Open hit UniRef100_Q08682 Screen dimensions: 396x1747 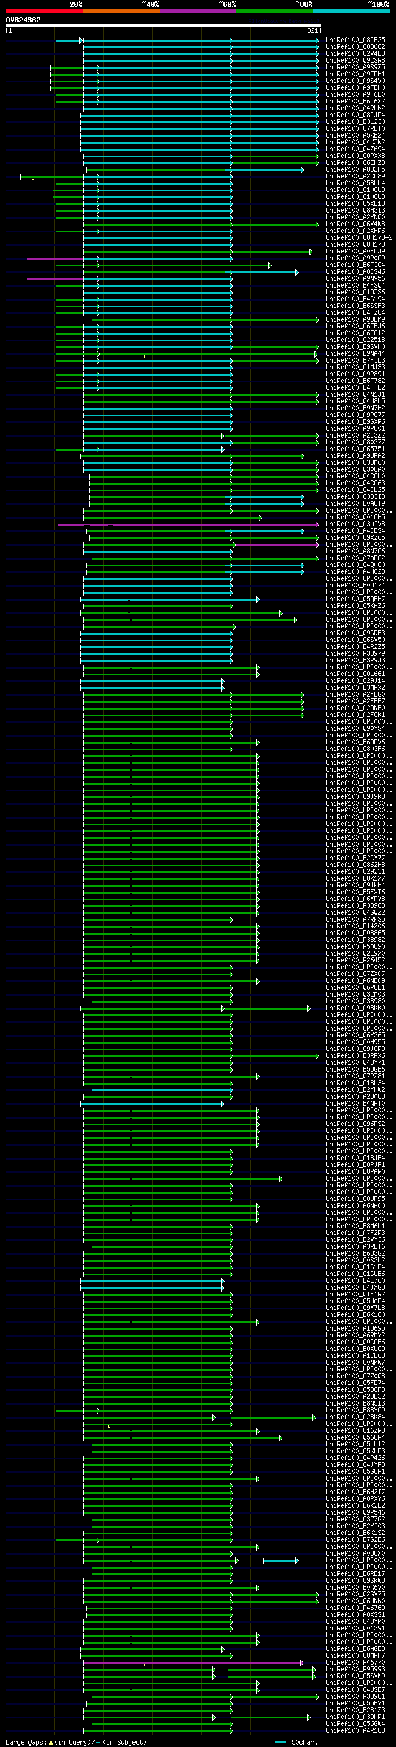tap(355, 47)
